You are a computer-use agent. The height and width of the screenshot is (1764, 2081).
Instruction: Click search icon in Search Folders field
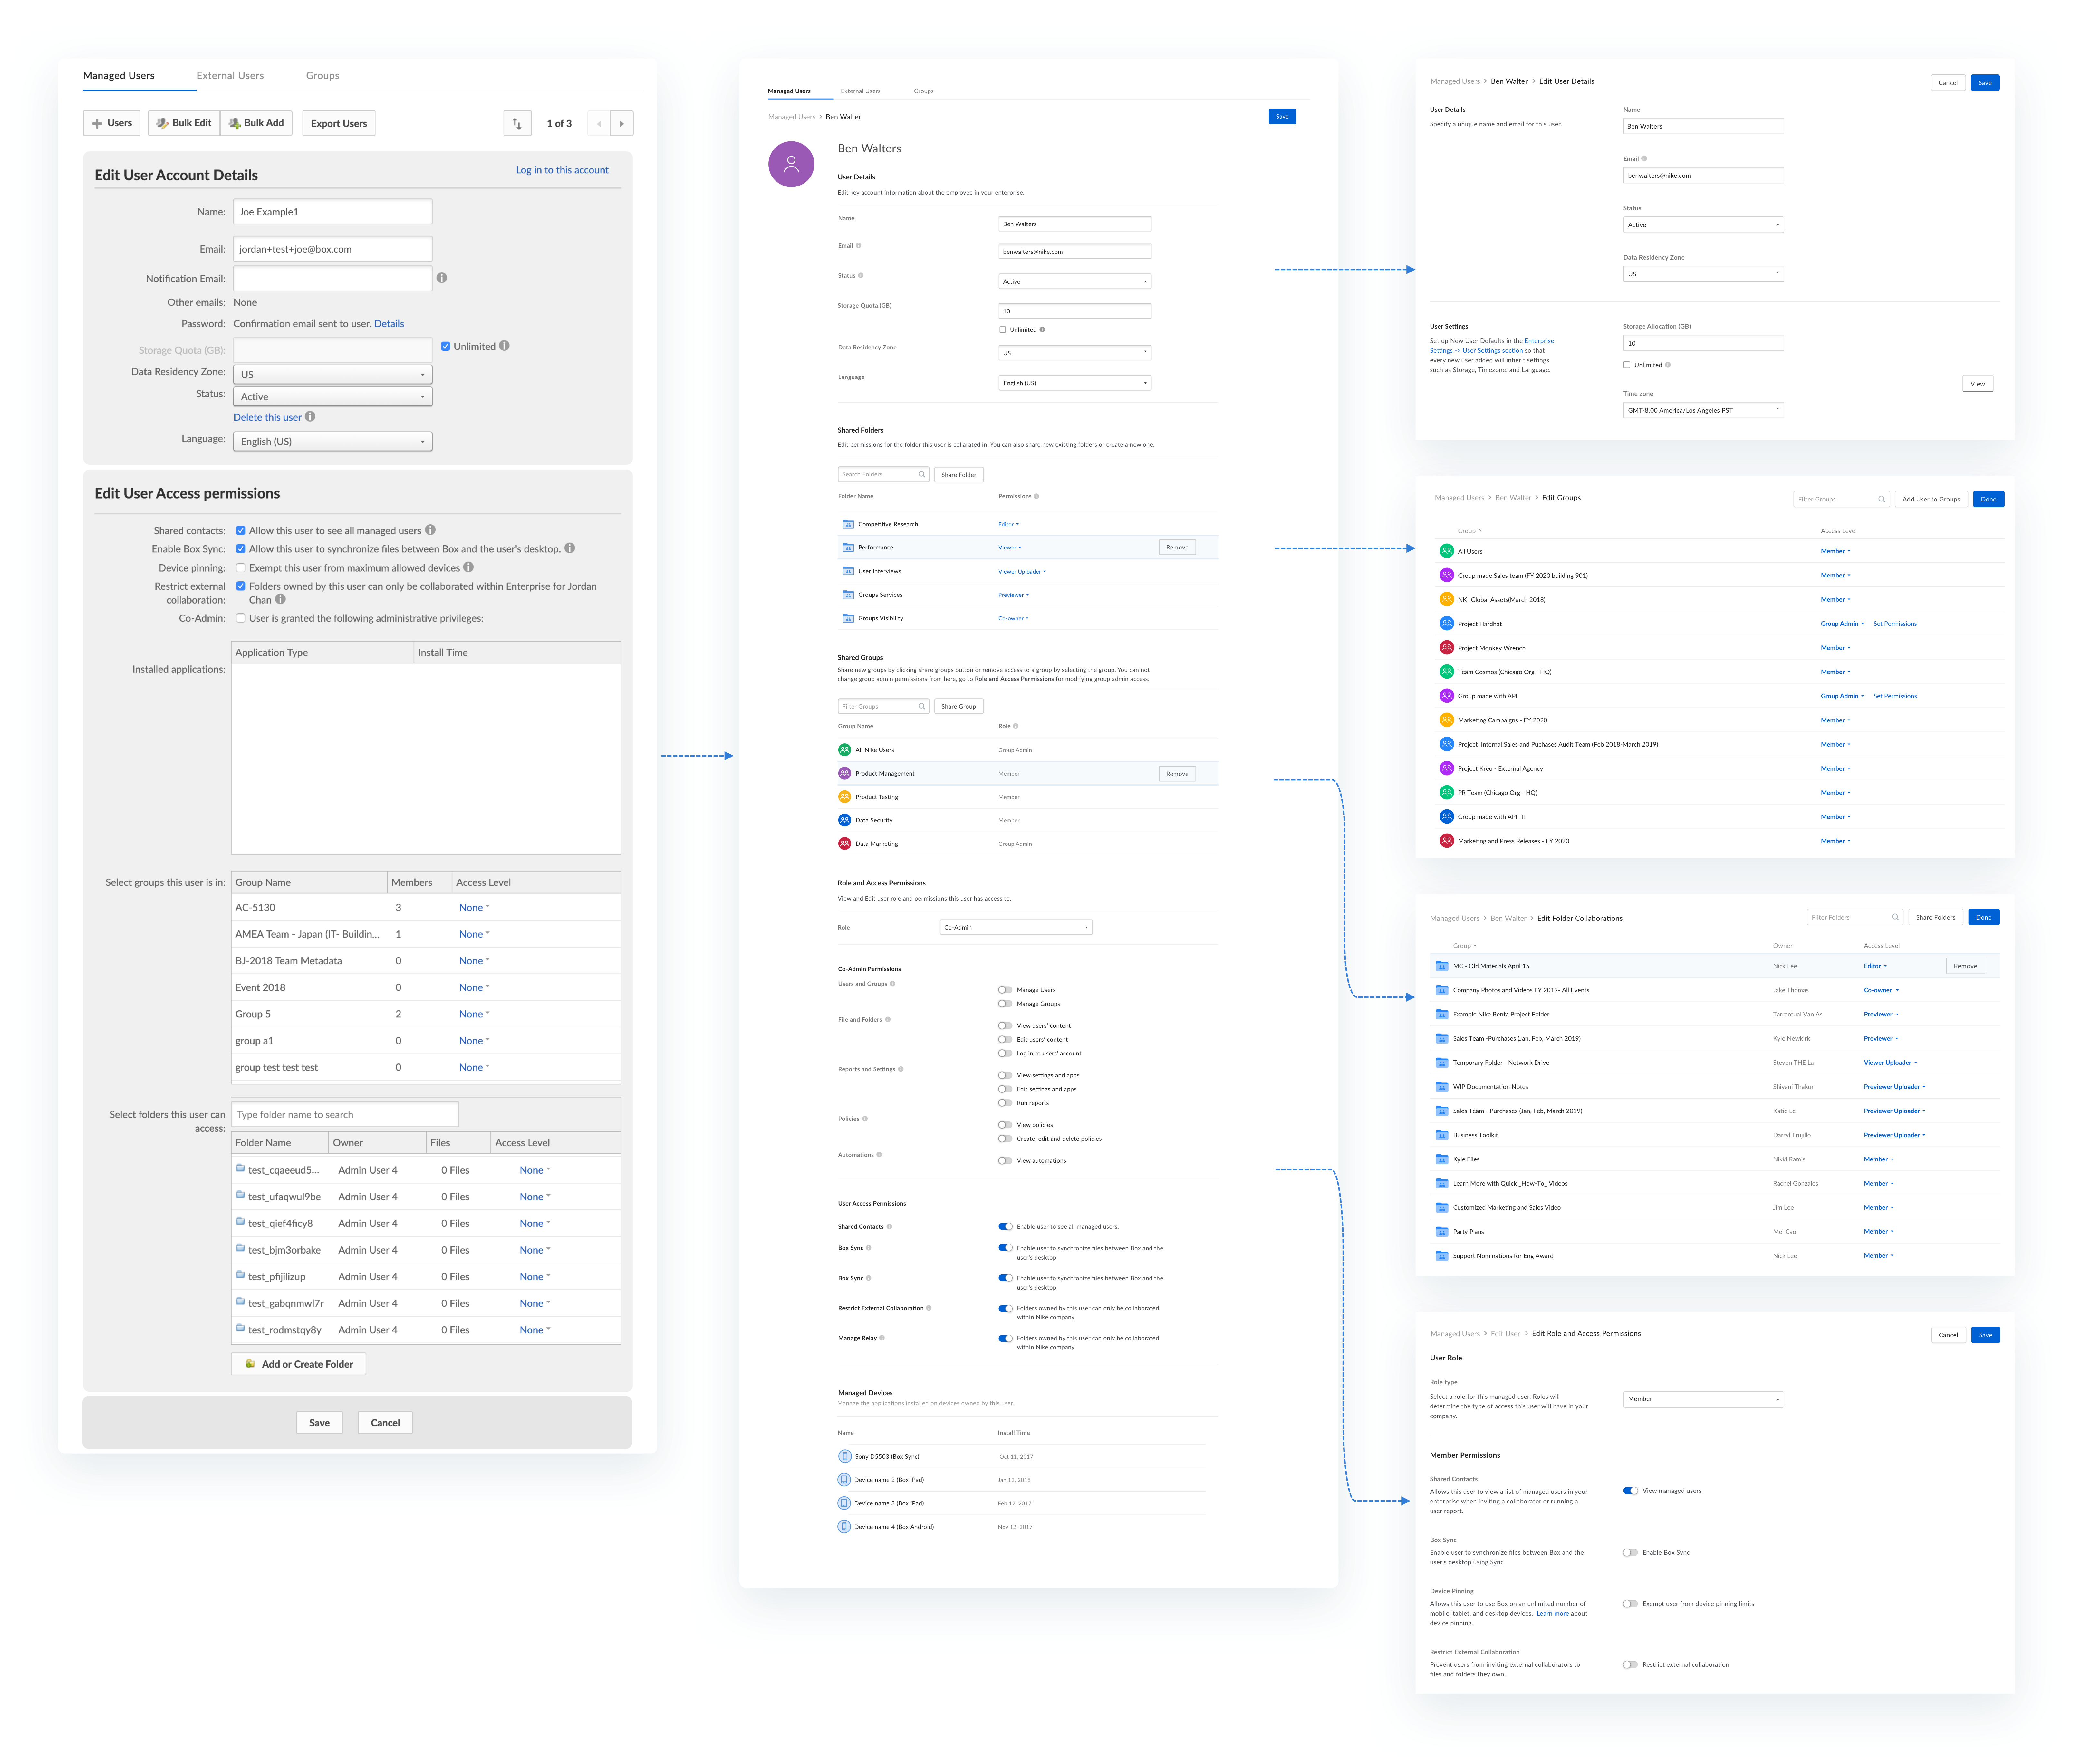(x=921, y=474)
